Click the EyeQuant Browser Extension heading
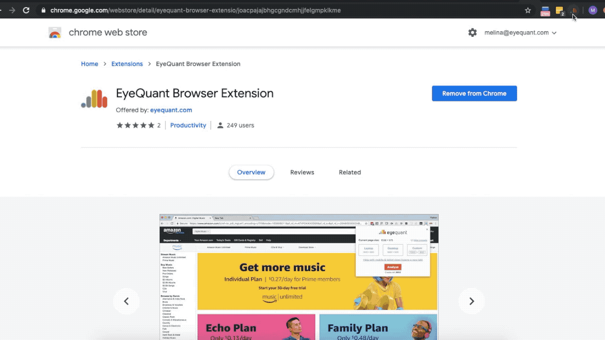605x340 pixels. tap(195, 93)
